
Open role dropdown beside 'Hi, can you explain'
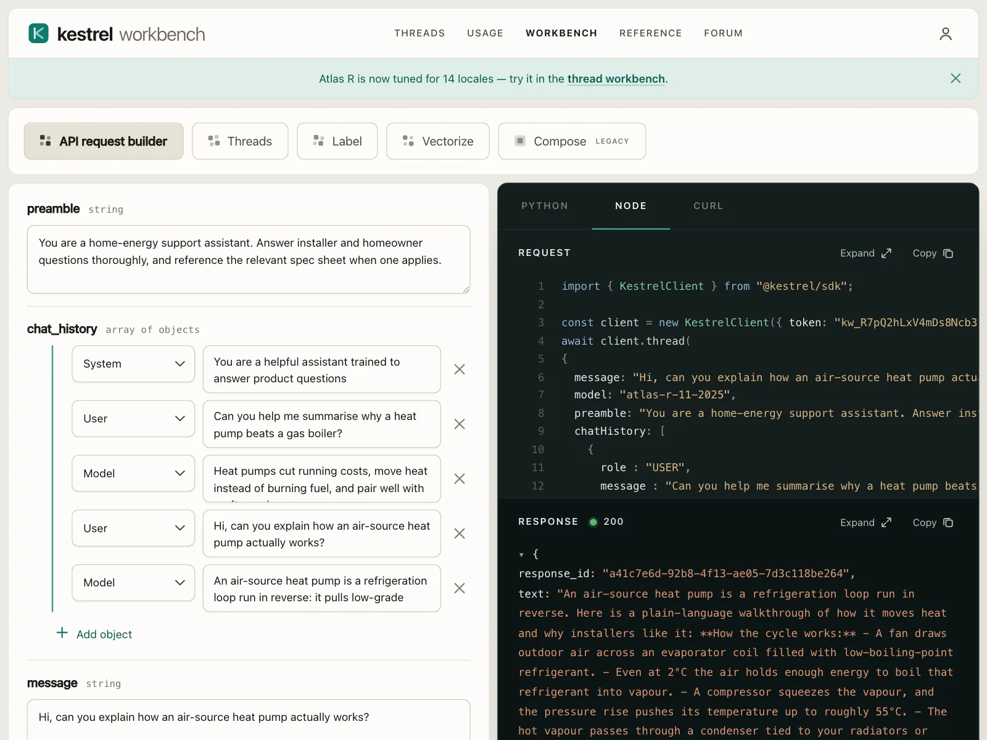[133, 528]
